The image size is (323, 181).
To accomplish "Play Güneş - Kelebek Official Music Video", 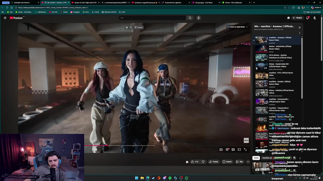I will click(x=277, y=93).
